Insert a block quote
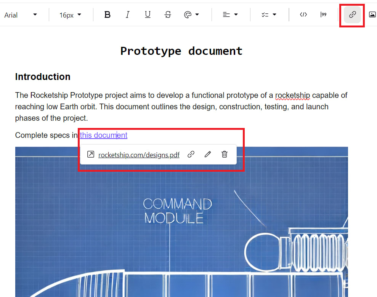377x297 pixels. pyautogui.click(x=323, y=14)
